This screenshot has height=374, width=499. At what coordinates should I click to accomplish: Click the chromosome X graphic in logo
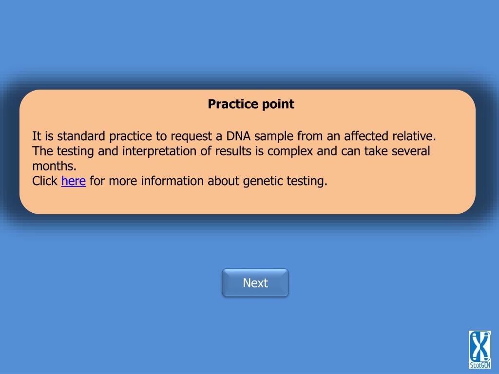click(x=480, y=346)
